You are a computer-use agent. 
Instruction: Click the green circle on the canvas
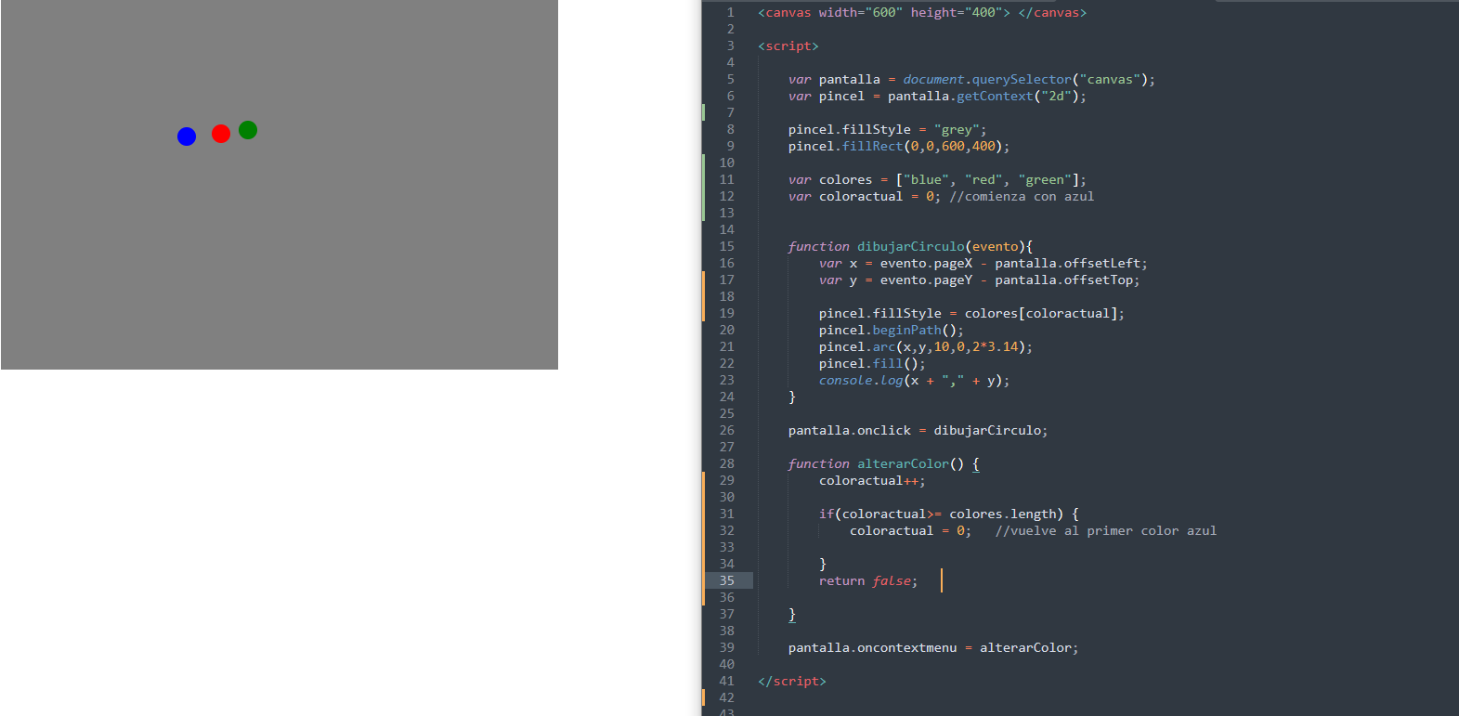pos(248,130)
